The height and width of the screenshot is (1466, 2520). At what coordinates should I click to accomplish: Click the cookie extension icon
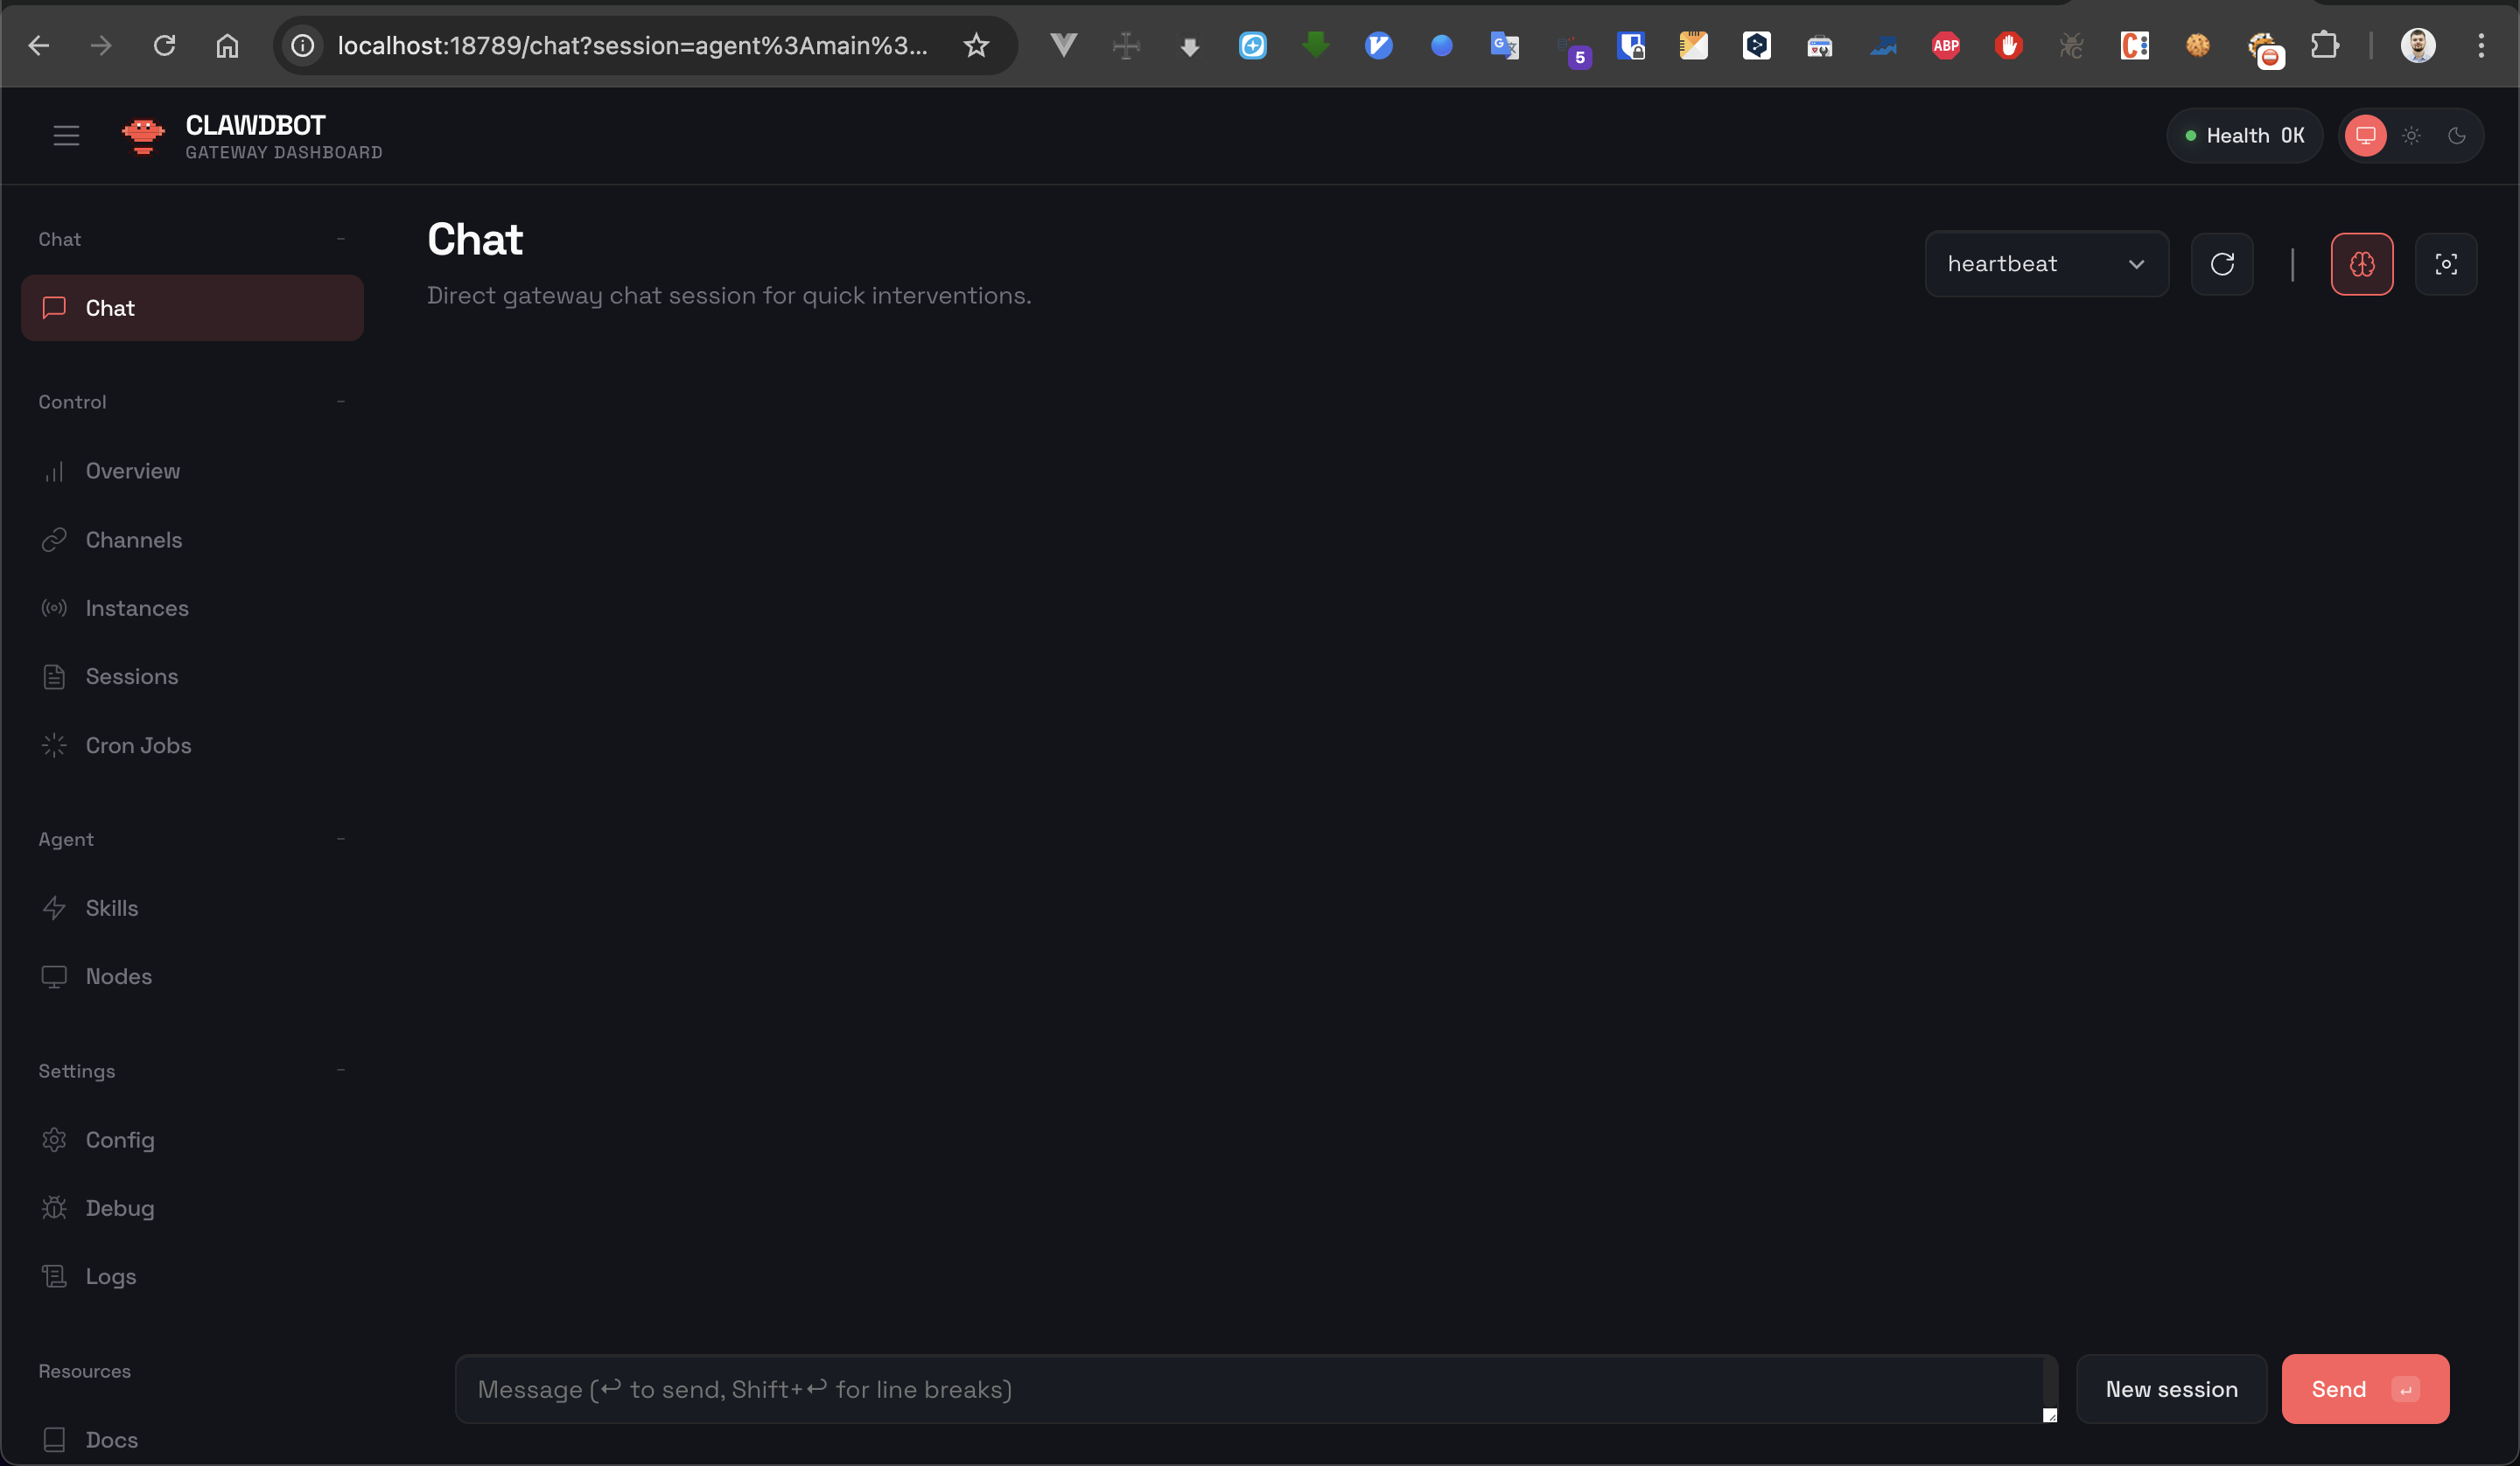(x=2198, y=45)
